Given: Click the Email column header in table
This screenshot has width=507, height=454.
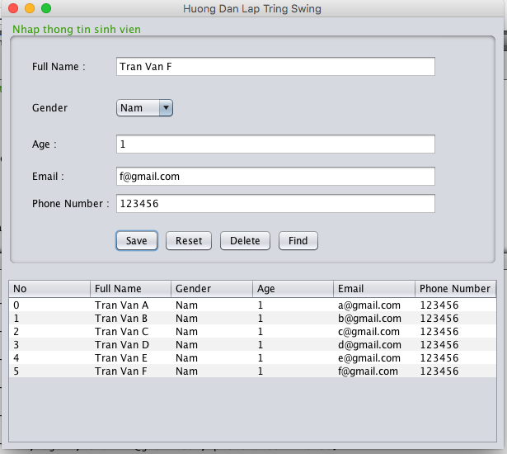Looking at the screenshot, I should click(374, 289).
